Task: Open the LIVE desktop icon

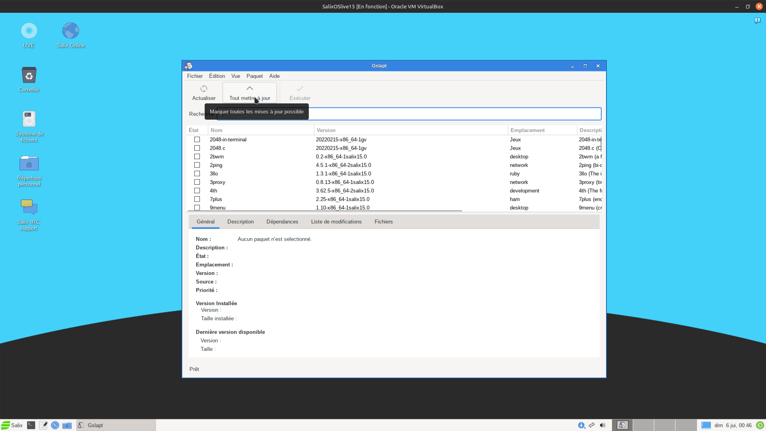Action: 29,31
